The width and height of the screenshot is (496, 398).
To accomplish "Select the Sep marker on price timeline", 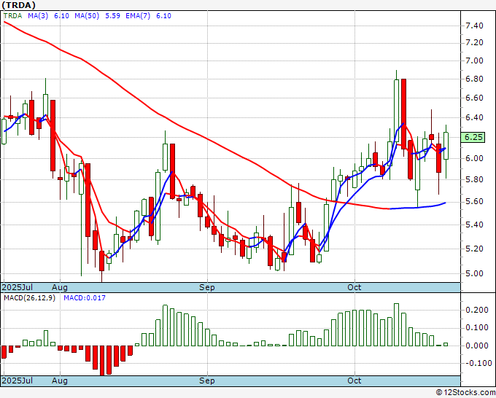I will point(207,287).
